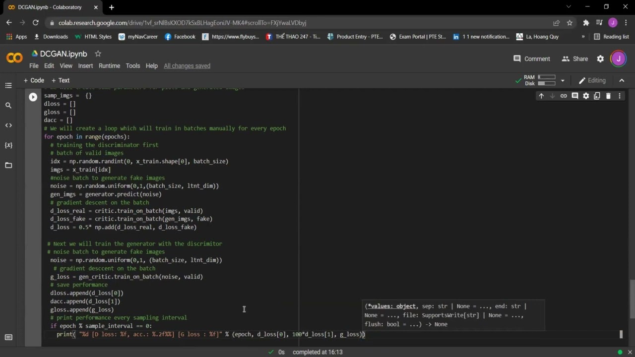Open the Apps bookmark shortcut
635x357 pixels.
pos(16,37)
